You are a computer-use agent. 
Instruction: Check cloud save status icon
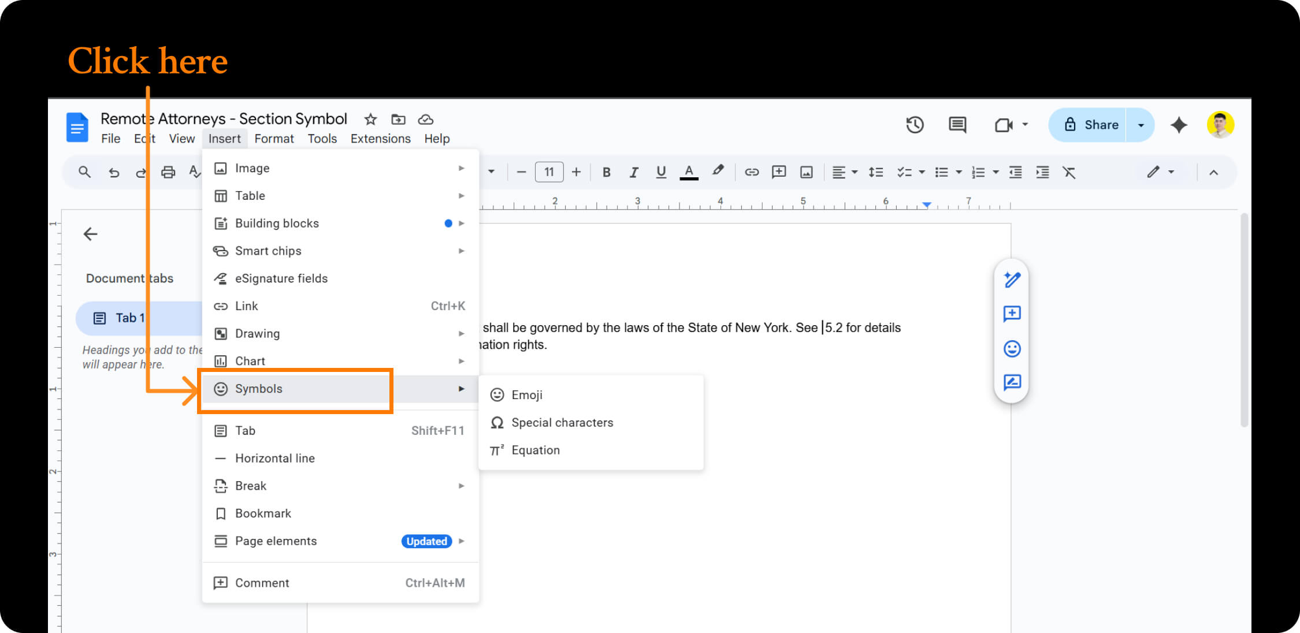426,120
